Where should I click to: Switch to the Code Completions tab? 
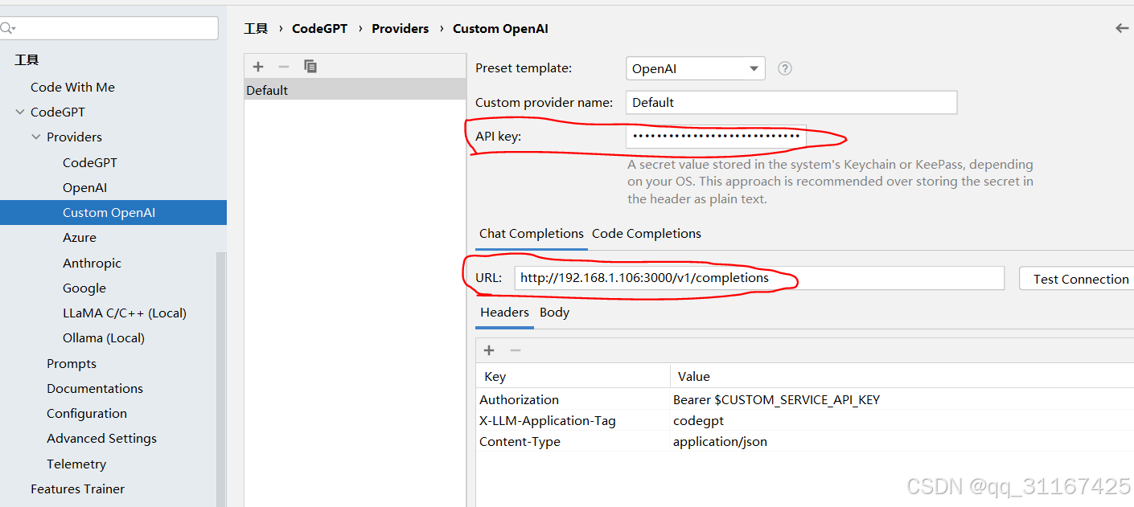646,234
